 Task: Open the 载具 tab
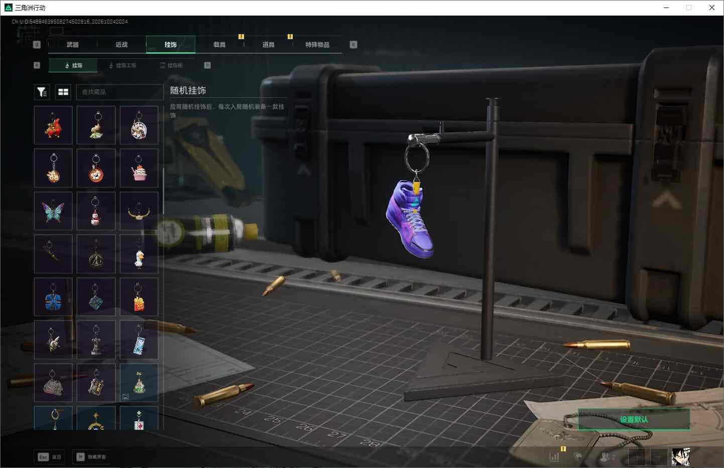point(219,45)
